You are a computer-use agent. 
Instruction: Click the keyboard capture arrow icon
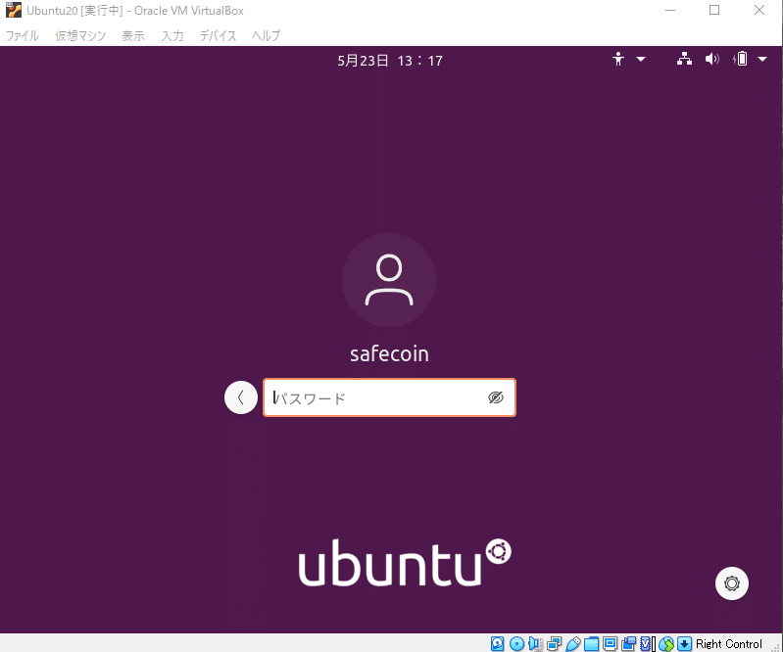coord(685,643)
